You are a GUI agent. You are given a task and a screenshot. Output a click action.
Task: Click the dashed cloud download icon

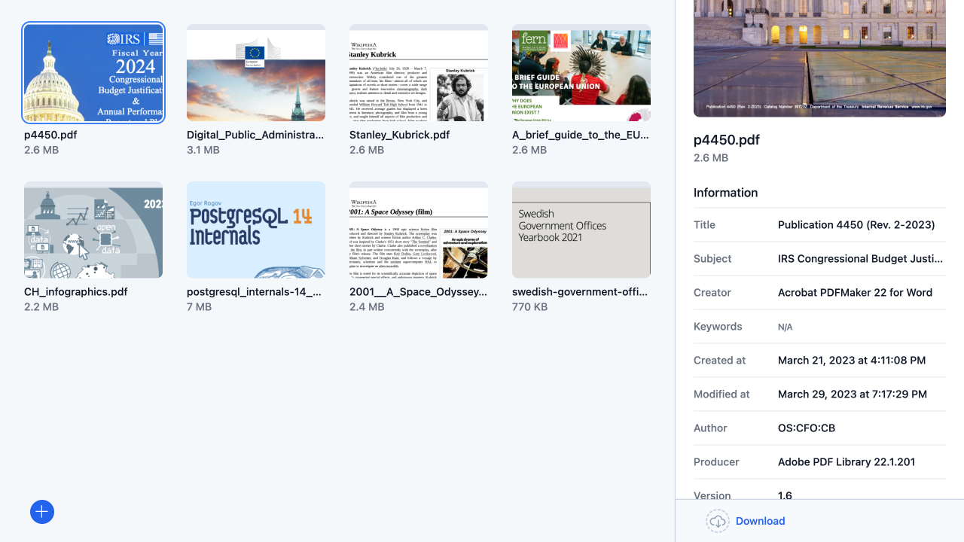[717, 521]
